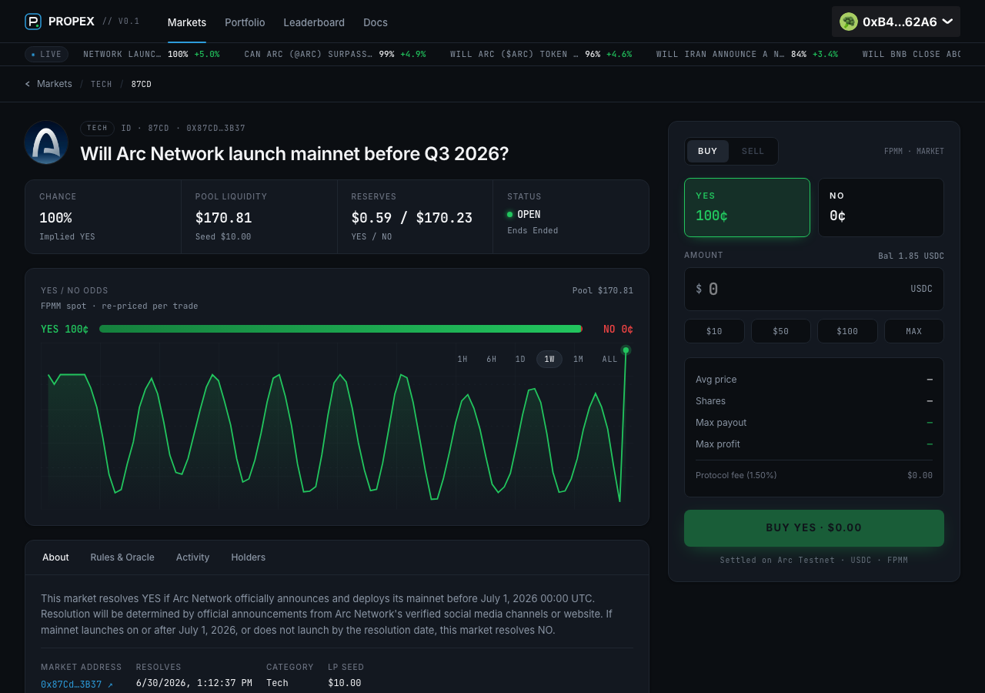Click the market title heading

[x=295, y=153]
